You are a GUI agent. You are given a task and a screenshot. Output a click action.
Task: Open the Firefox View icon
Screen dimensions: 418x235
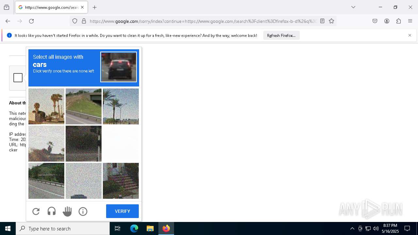tap(7, 7)
